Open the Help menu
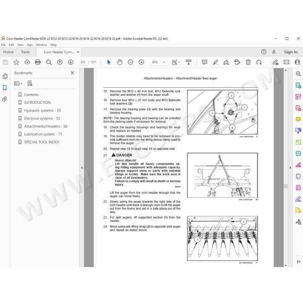This screenshot has width=303, height=303. (x=54, y=45)
